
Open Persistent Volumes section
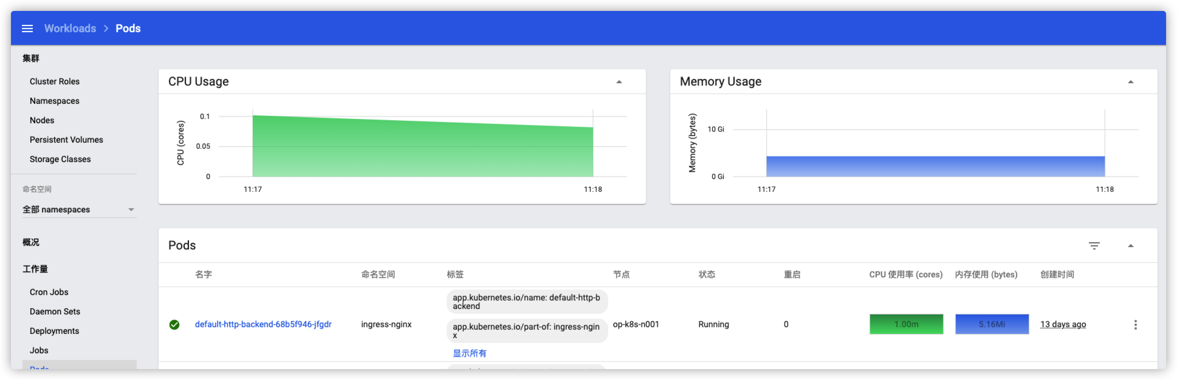(66, 140)
